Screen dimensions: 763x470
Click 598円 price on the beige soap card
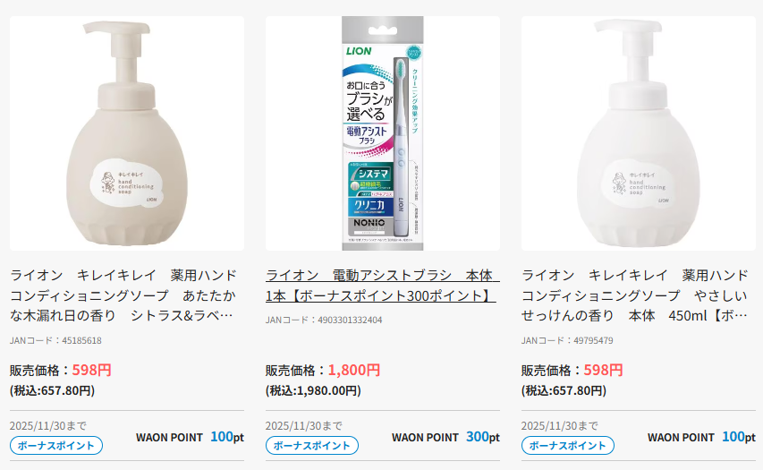(x=91, y=370)
